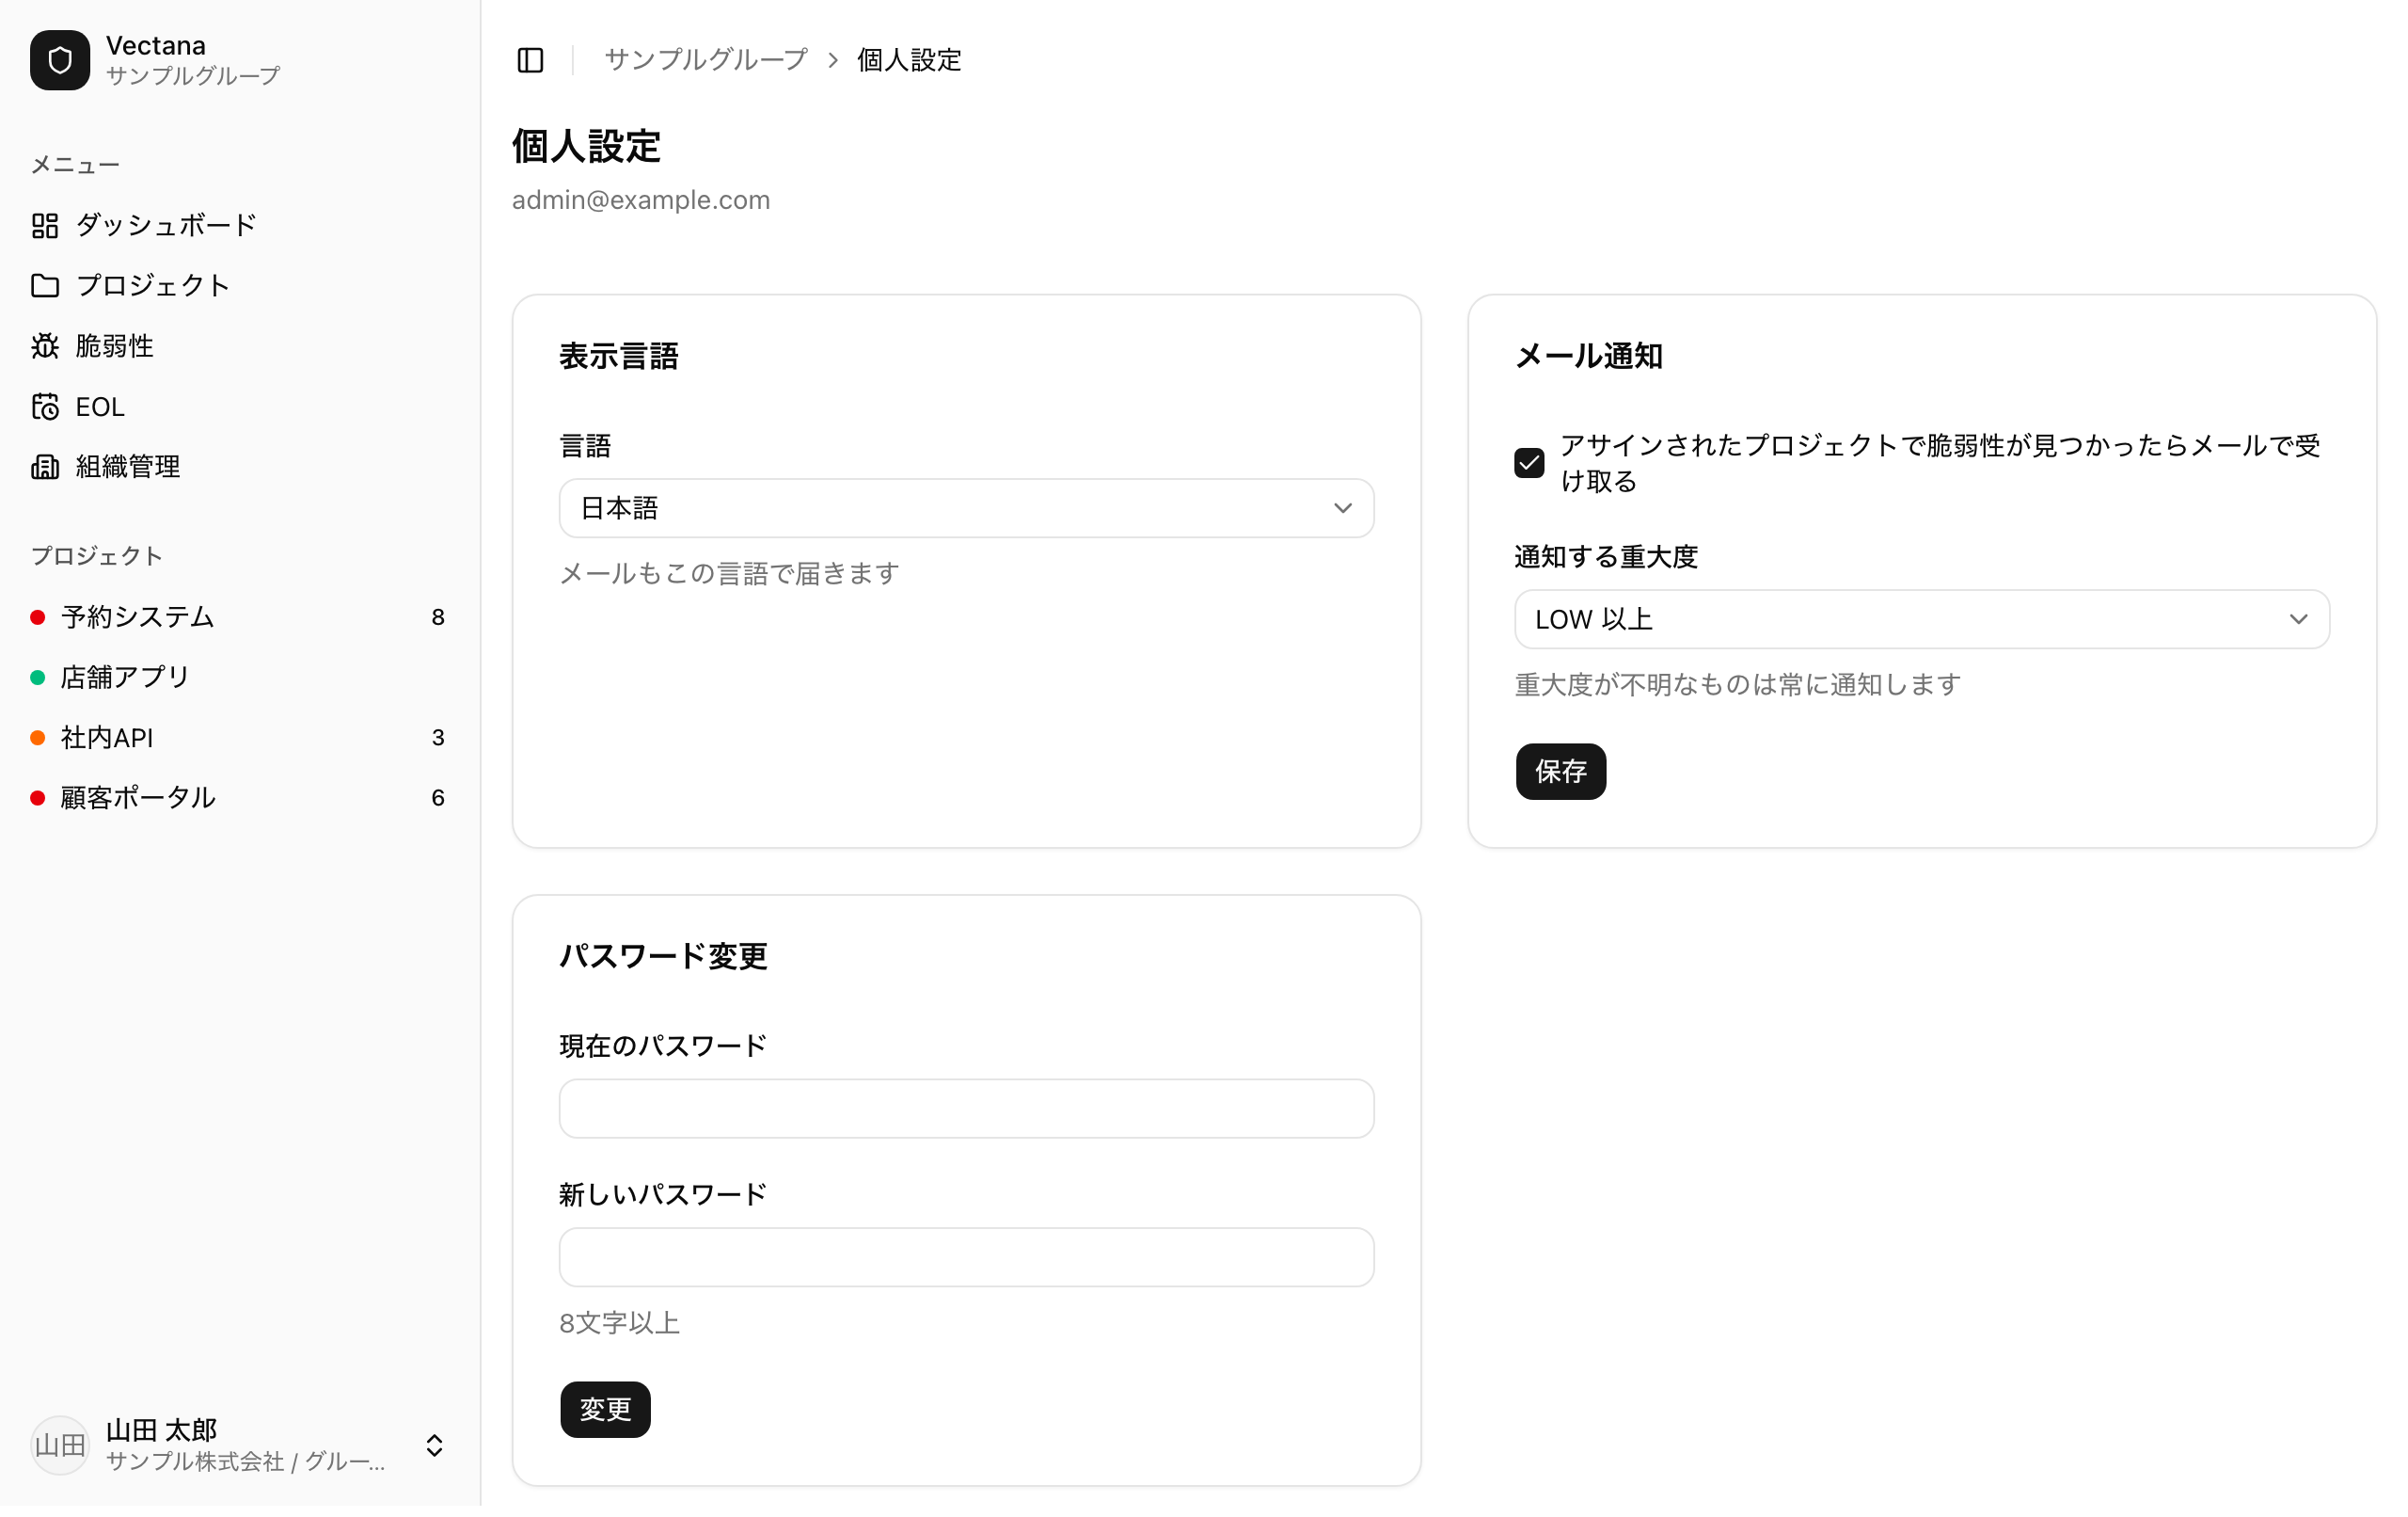Click the dashboard grid icon
This screenshot has height=1517, width=2408.
[x=45, y=225]
